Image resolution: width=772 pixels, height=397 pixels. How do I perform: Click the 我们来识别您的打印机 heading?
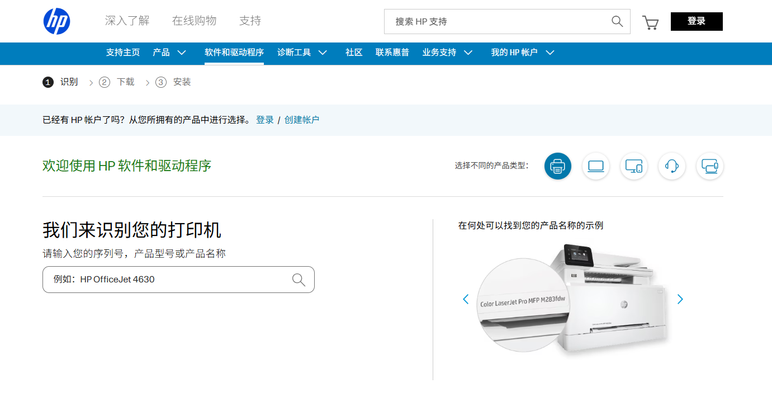tap(132, 230)
